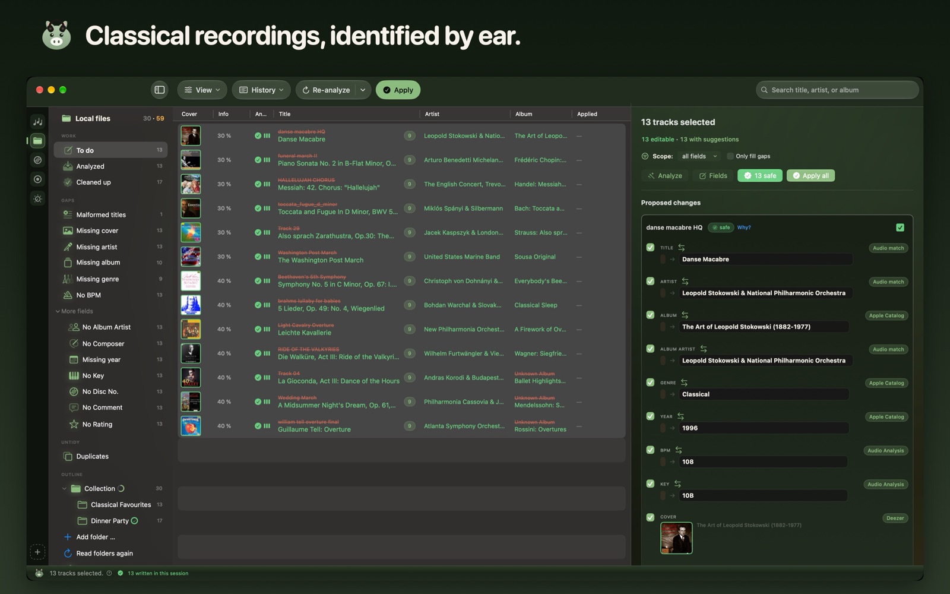950x594 pixels.
Task: Collapse the More fields section
Action: point(58,311)
